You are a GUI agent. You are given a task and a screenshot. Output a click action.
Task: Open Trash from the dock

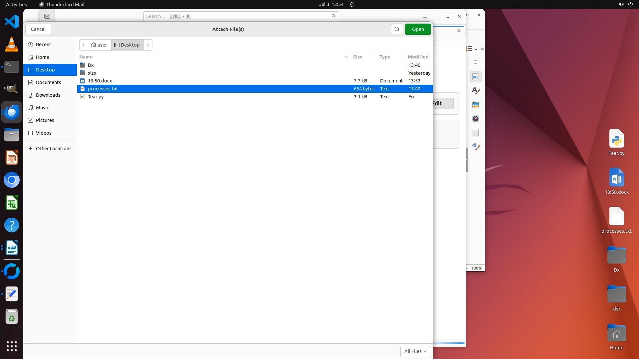(x=12, y=317)
